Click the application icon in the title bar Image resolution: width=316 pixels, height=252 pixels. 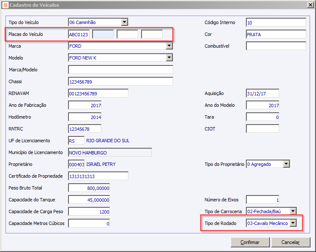[5, 5]
